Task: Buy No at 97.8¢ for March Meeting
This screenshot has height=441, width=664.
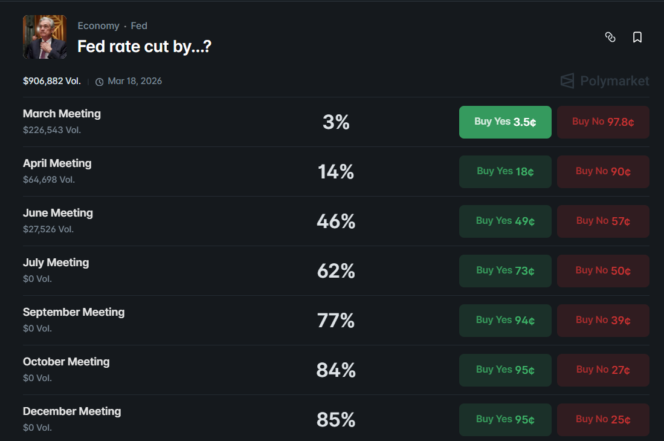Action: click(603, 122)
